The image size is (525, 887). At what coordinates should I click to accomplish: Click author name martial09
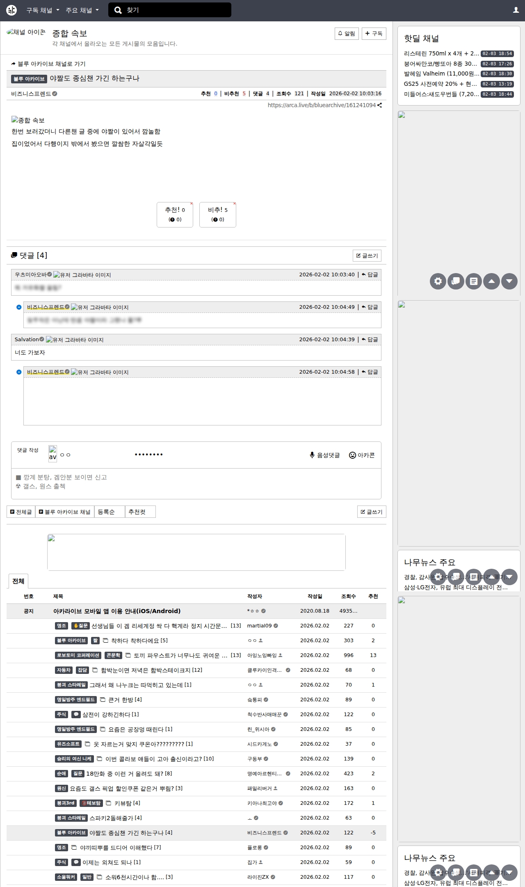click(x=259, y=626)
